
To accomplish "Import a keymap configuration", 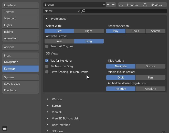I will tap(130, 5).
